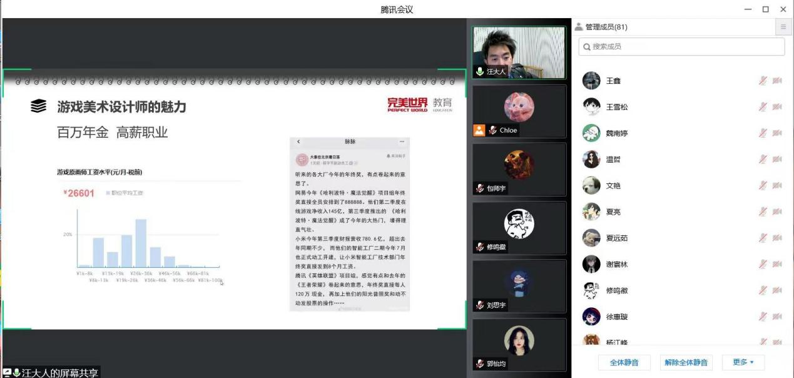This screenshot has width=794, height=378.
Task: Click 夏亮's microphone icon
Action: pyautogui.click(x=763, y=212)
